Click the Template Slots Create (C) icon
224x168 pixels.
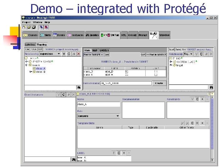(192, 123)
